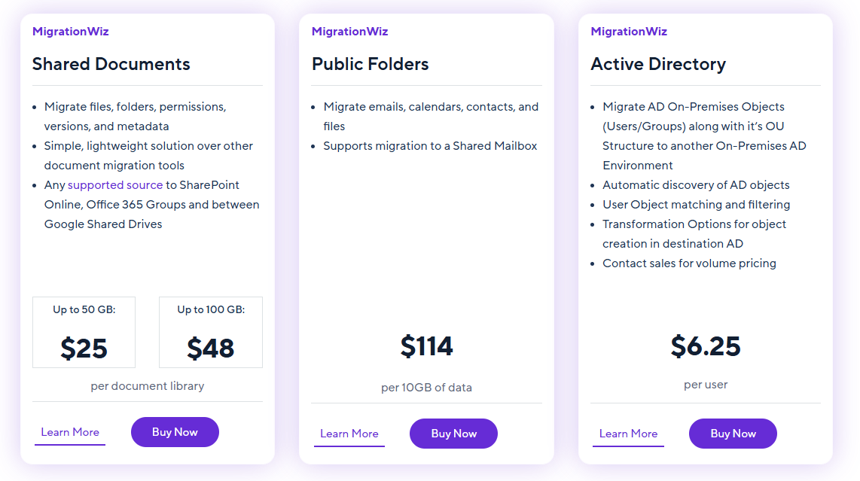Select the Up to 100 GB $48 box
The height and width of the screenshot is (481, 860).
pyautogui.click(x=210, y=332)
